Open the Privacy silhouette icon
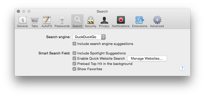 click(x=104, y=21)
